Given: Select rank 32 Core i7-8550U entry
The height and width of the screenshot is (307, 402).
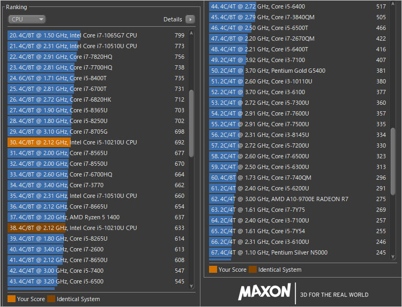Looking at the screenshot, I should point(96,164).
